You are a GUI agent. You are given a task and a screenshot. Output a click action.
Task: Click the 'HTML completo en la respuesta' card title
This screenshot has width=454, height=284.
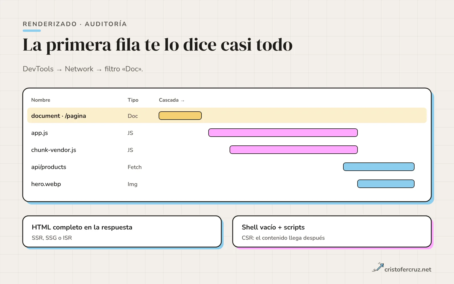point(82,227)
